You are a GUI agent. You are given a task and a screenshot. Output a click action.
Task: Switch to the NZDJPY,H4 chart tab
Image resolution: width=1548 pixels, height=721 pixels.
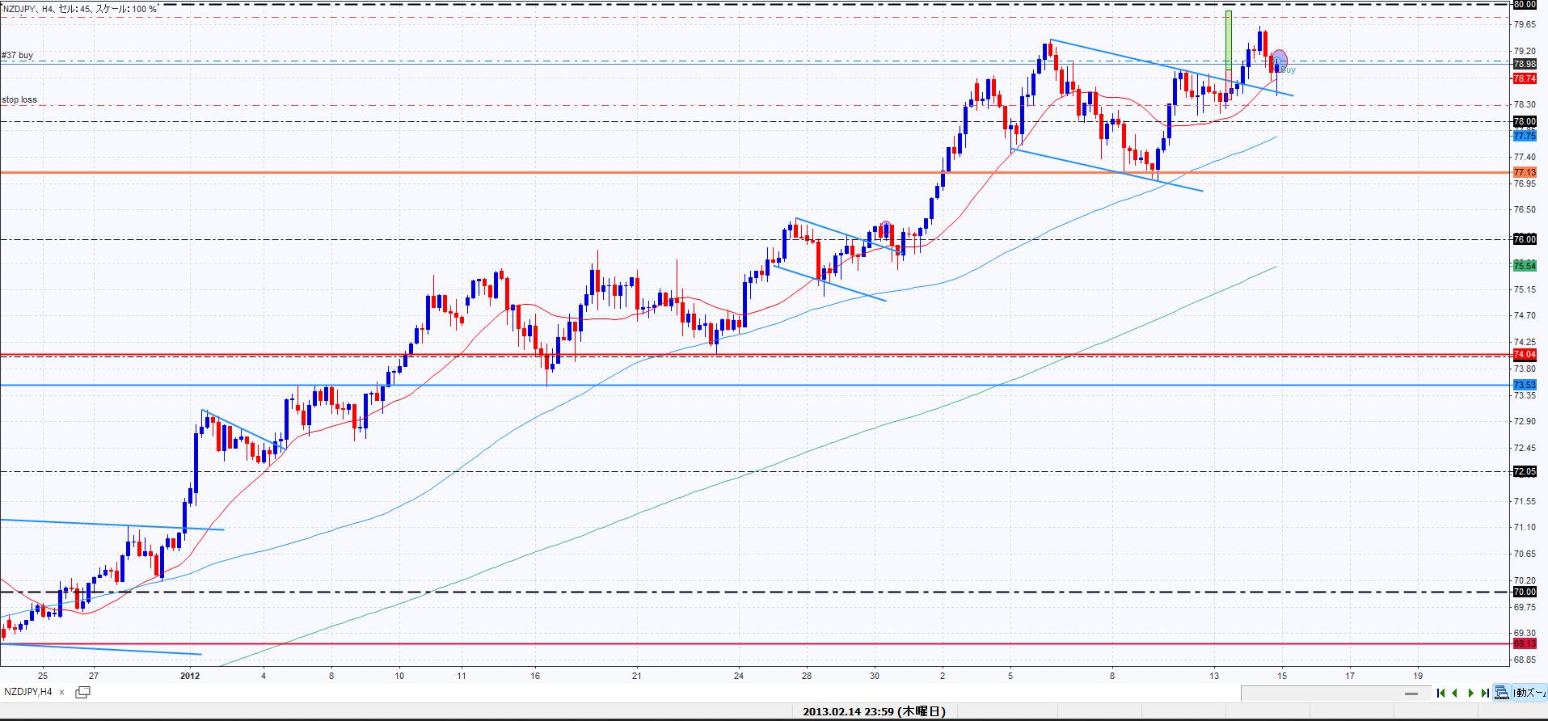[x=28, y=692]
